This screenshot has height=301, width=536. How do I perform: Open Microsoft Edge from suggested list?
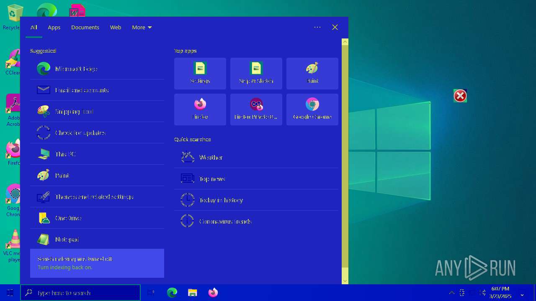97,69
